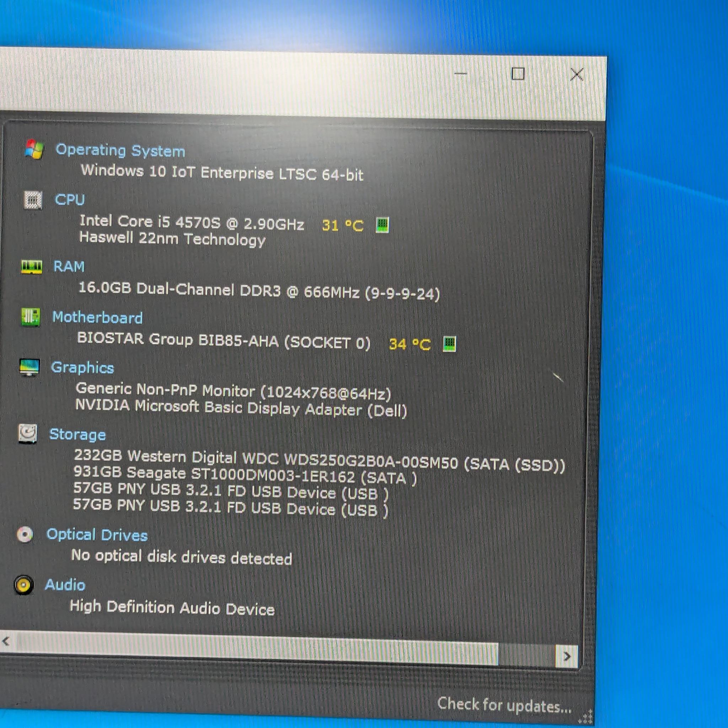Click the Optical Drives disc icon

(25, 534)
